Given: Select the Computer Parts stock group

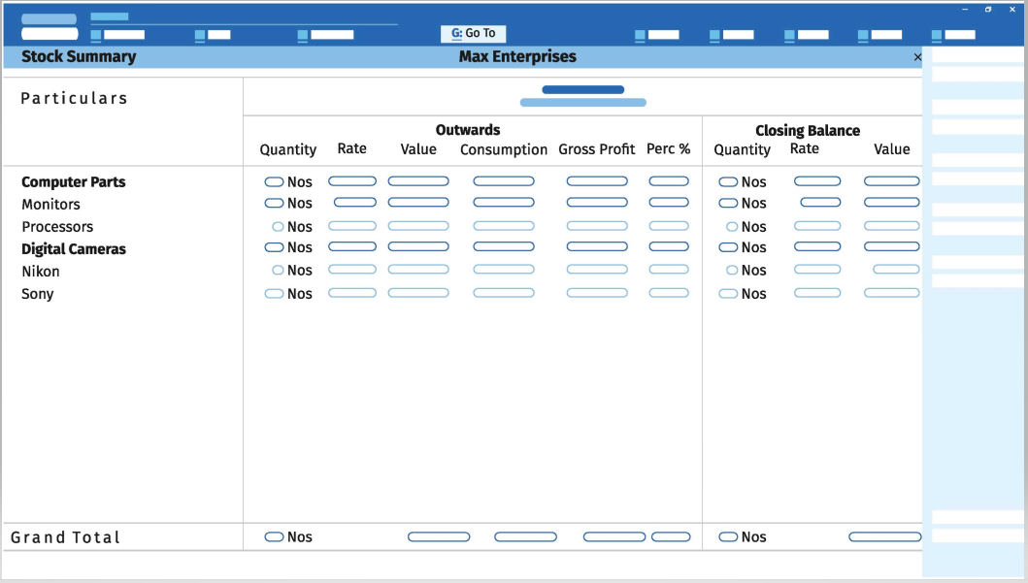Looking at the screenshot, I should (x=74, y=182).
